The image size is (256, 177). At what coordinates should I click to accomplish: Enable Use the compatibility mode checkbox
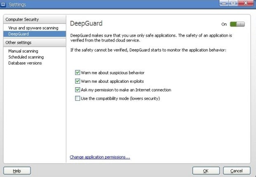pyautogui.click(x=78, y=98)
